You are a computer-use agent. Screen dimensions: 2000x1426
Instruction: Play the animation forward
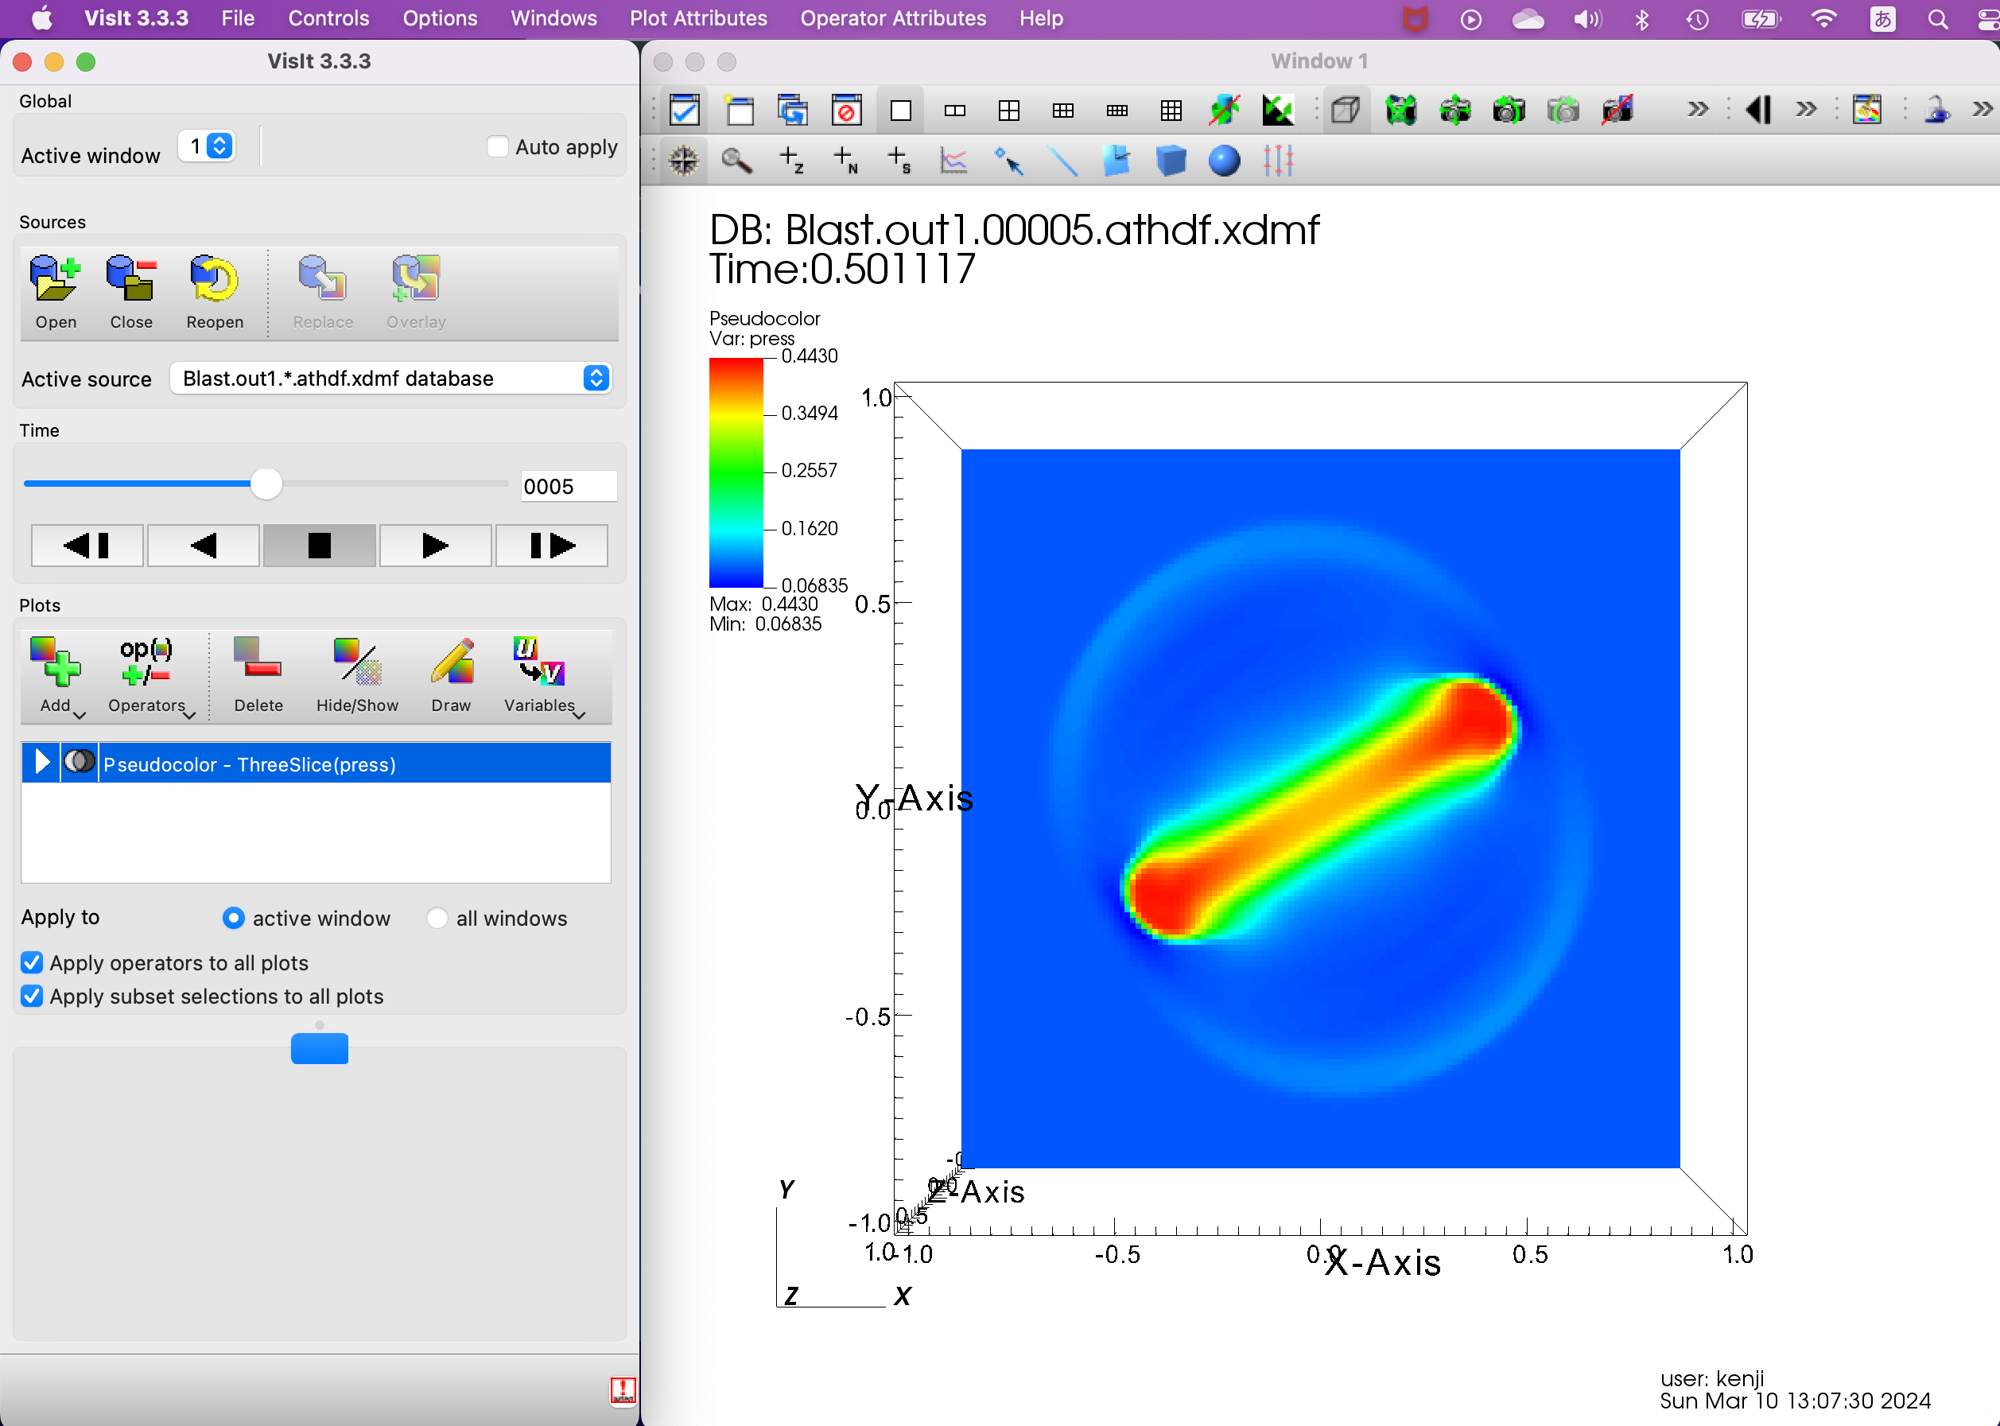pyautogui.click(x=436, y=546)
